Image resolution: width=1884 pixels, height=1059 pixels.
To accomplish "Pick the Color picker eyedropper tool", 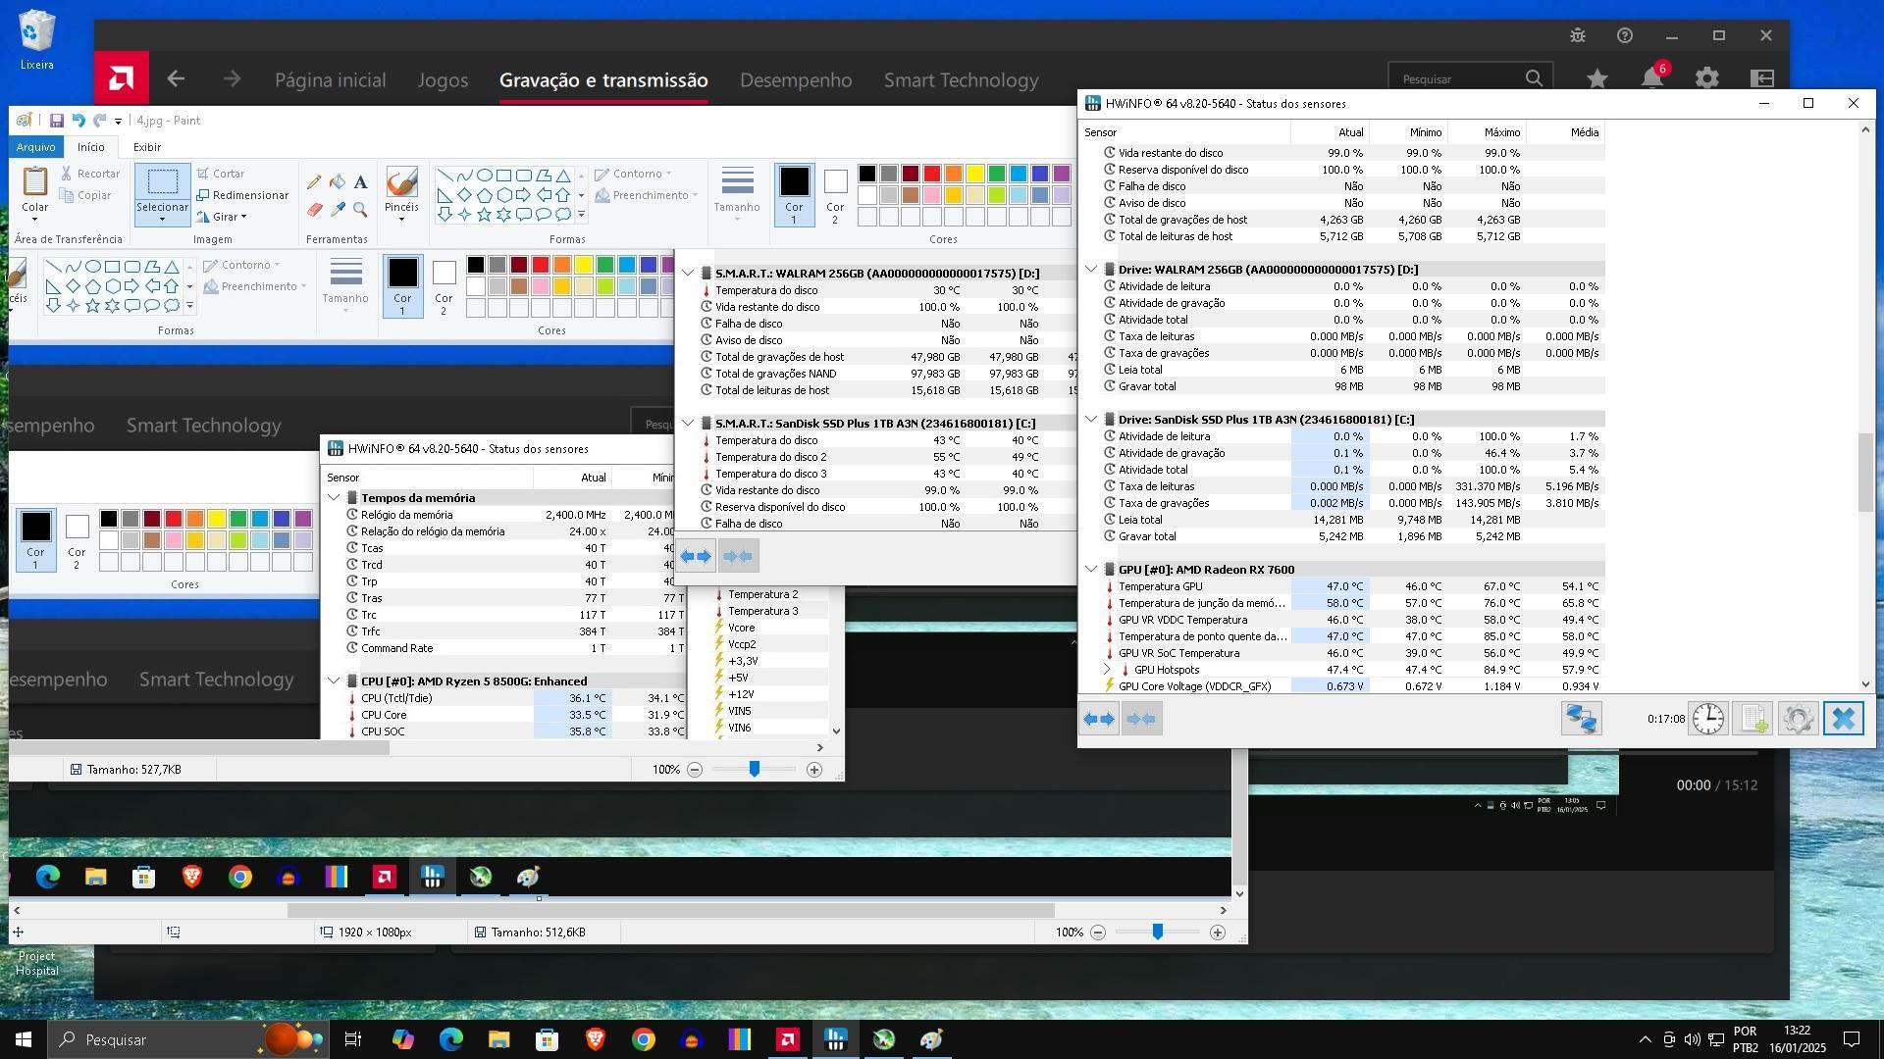I will (x=338, y=209).
